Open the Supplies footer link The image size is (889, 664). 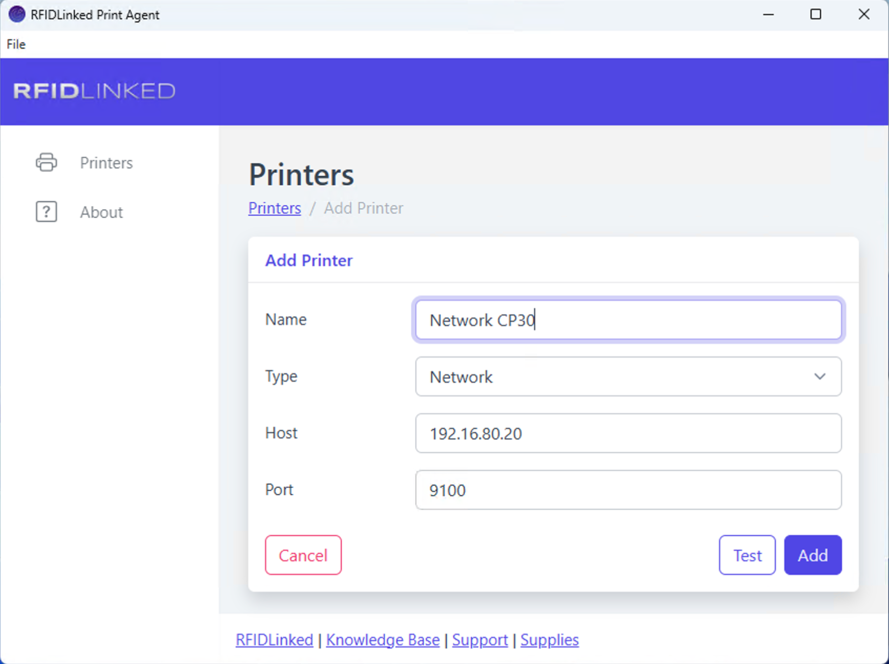click(549, 640)
